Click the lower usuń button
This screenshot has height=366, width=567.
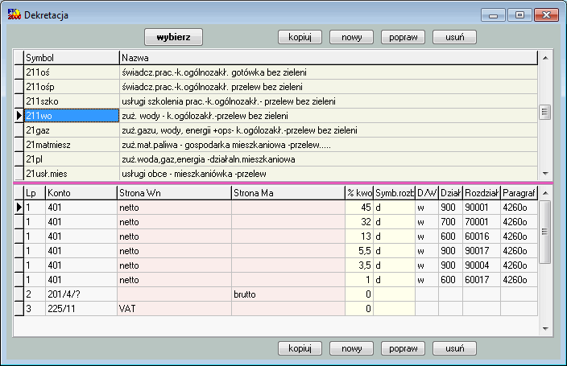(x=454, y=348)
